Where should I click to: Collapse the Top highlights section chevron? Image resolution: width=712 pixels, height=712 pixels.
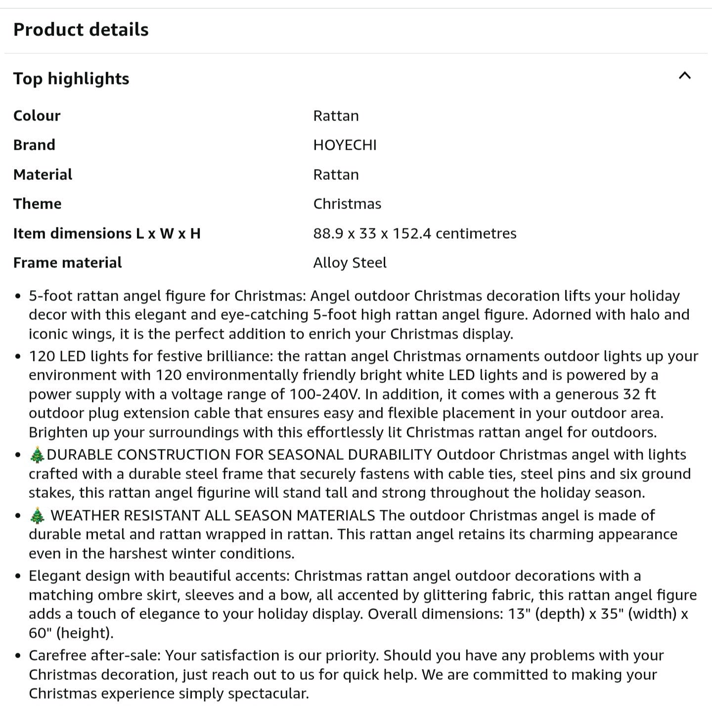684,76
